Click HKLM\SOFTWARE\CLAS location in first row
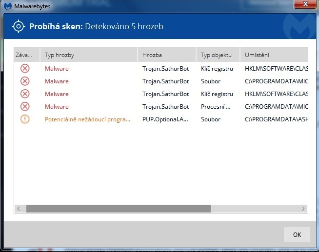 (x=276, y=69)
